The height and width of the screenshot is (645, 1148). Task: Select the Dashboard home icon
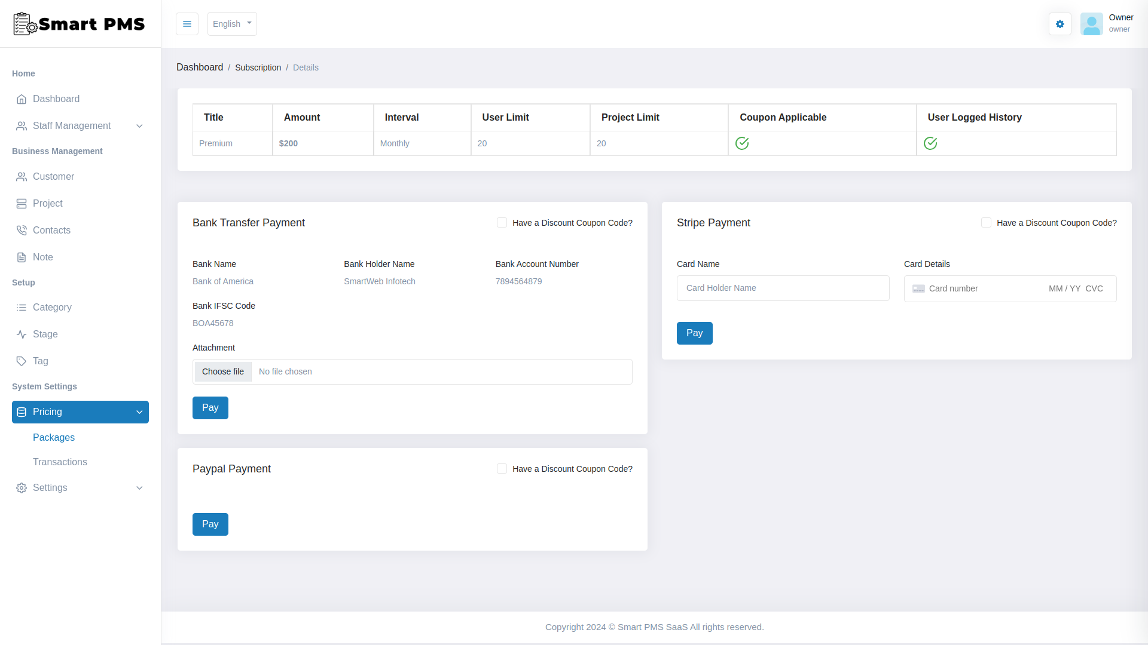coord(22,99)
